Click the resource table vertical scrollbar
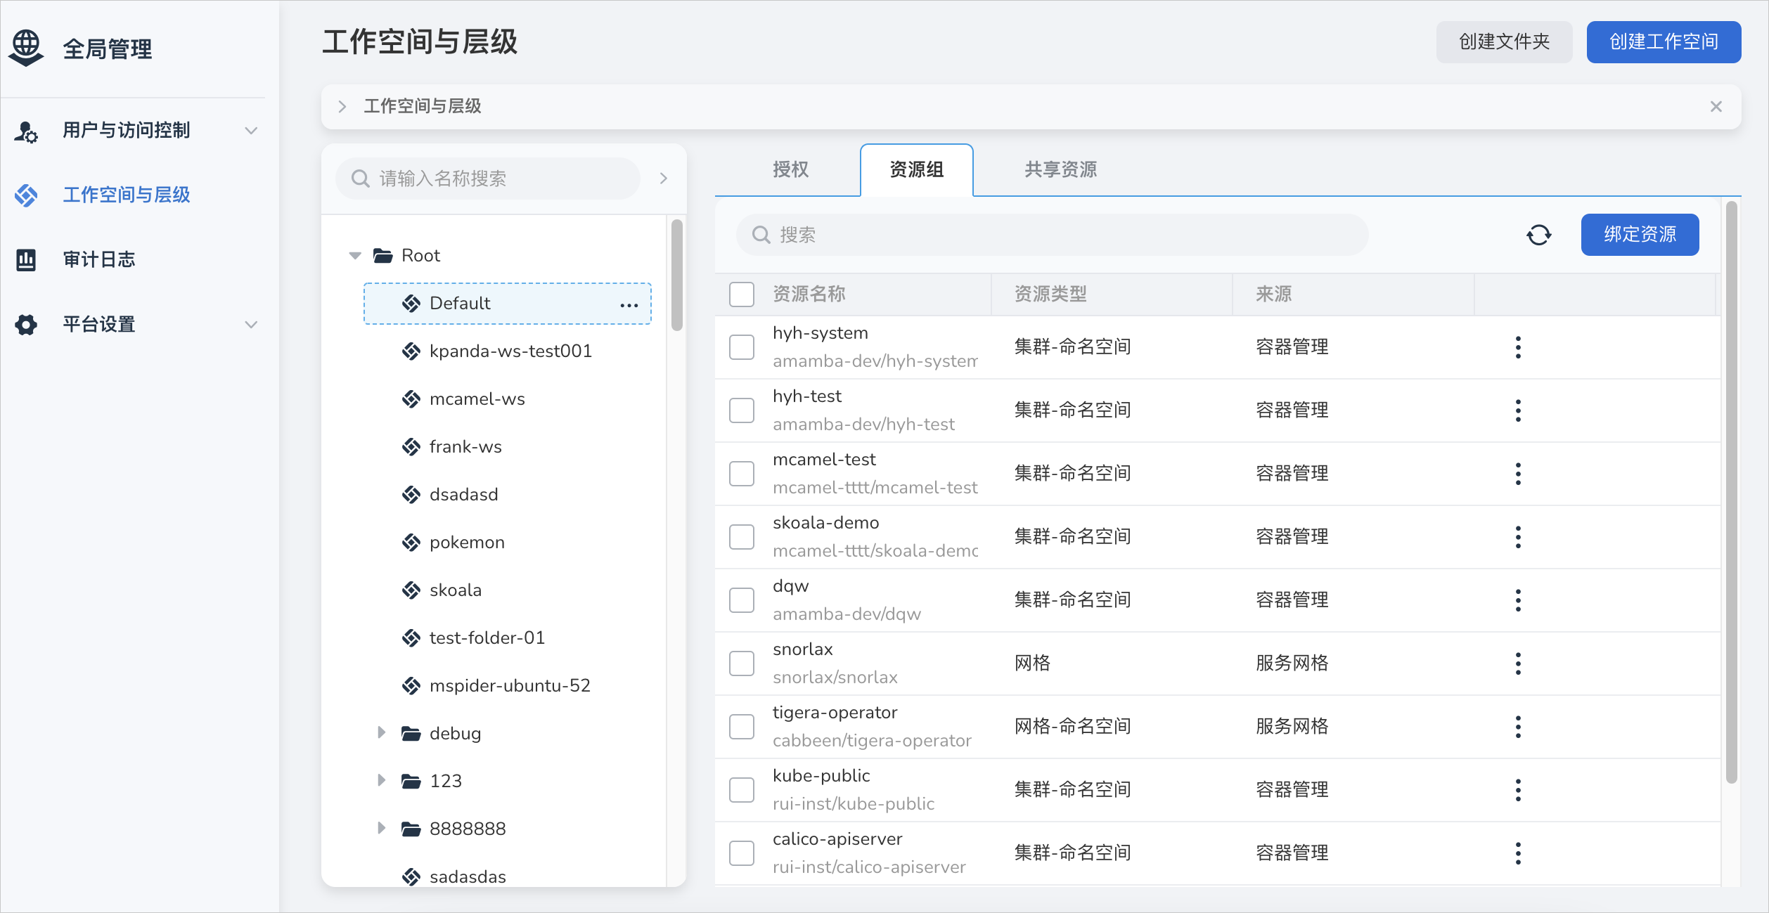1769x913 pixels. [x=1731, y=492]
